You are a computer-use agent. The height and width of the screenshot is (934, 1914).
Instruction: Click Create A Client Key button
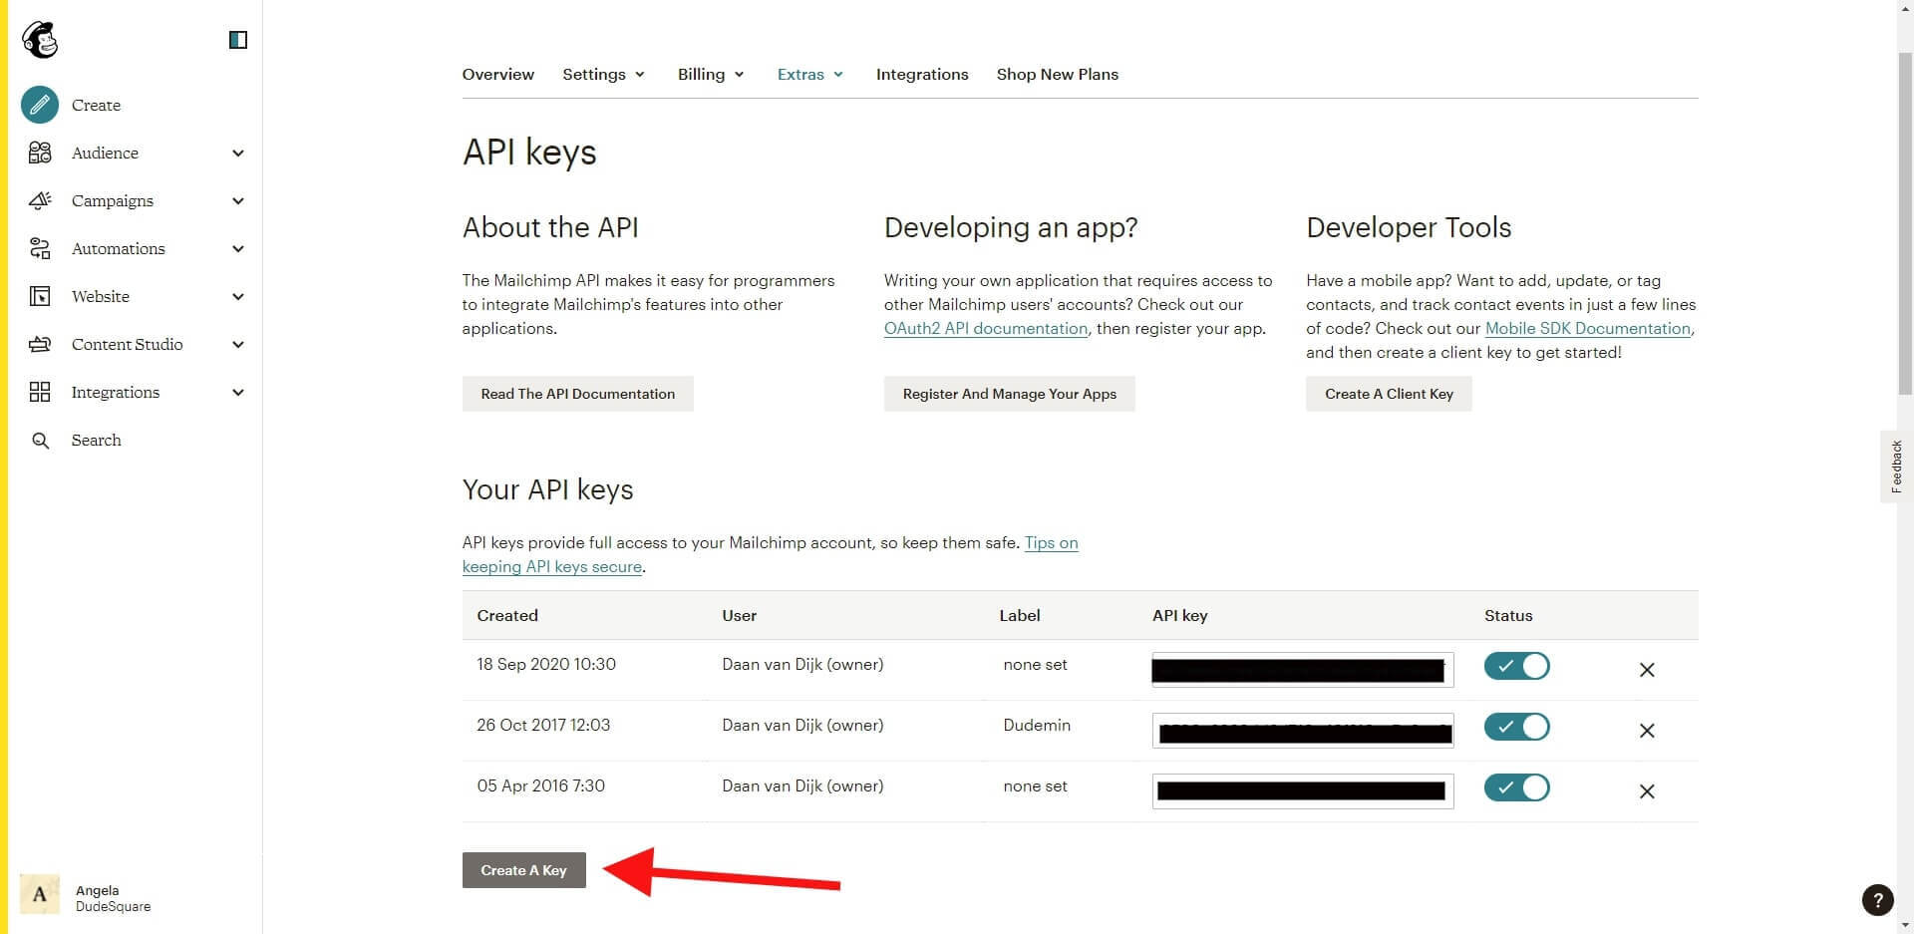coord(1389,394)
